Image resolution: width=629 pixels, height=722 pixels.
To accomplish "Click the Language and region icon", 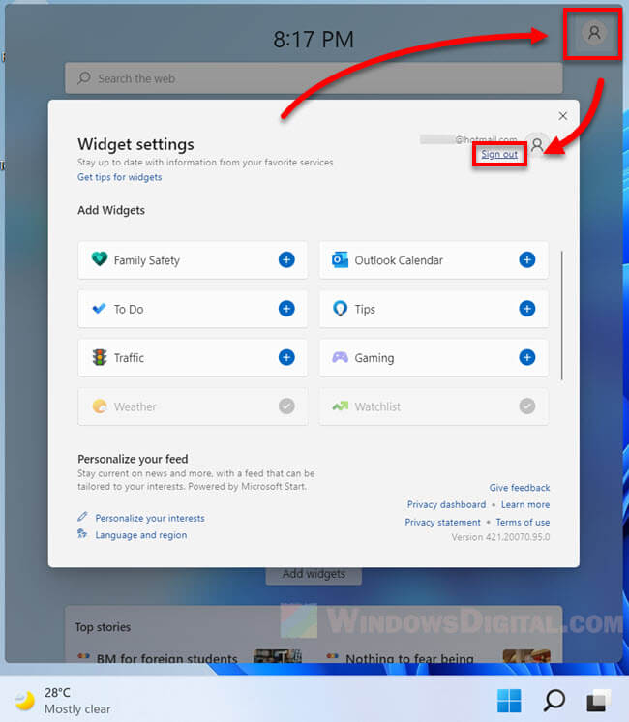I will [82, 533].
